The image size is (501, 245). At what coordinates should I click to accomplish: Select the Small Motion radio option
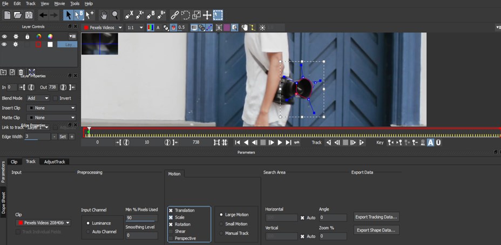click(x=221, y=224)
